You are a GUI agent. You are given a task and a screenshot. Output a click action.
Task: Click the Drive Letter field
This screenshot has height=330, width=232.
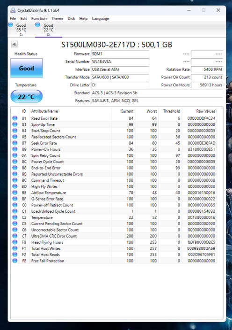[x=120, y=85]
